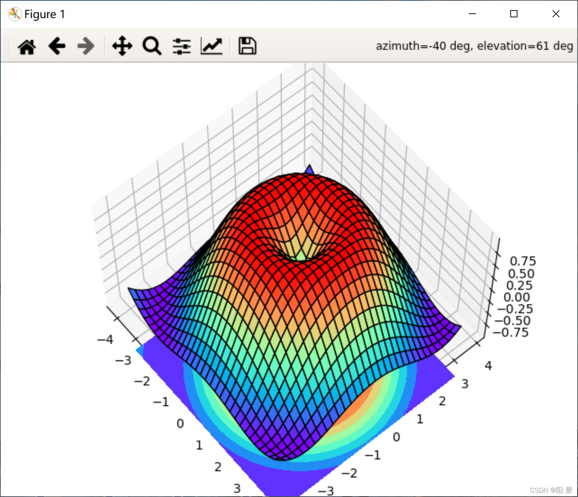Minimize the Figure 1 window
Screen dimensions: 578x497
tap(472, 14)
